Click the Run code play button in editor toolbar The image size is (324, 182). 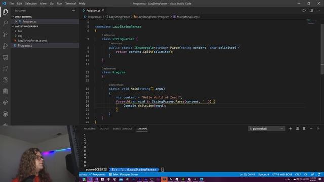[x=304, y=10]
